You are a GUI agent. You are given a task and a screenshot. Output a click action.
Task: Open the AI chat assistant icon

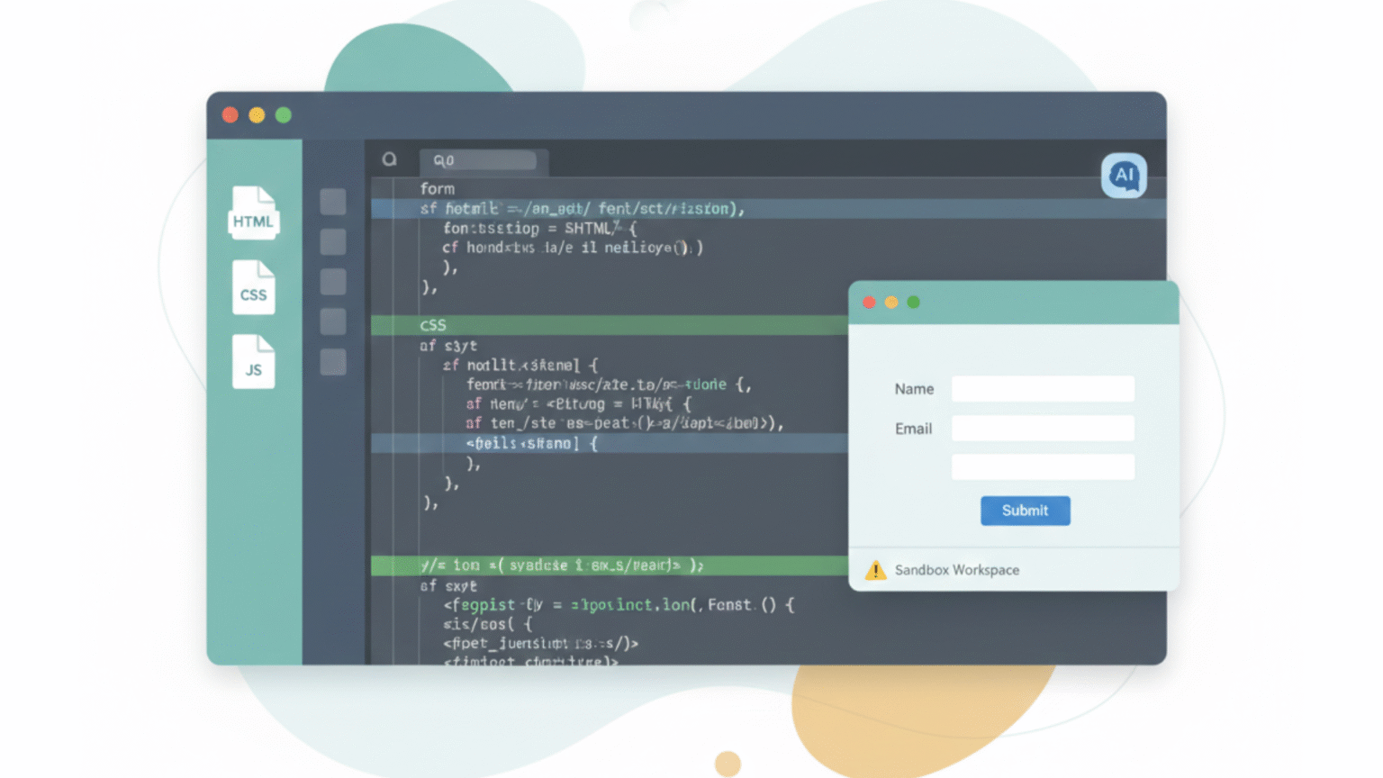(x=1124, y=175)
